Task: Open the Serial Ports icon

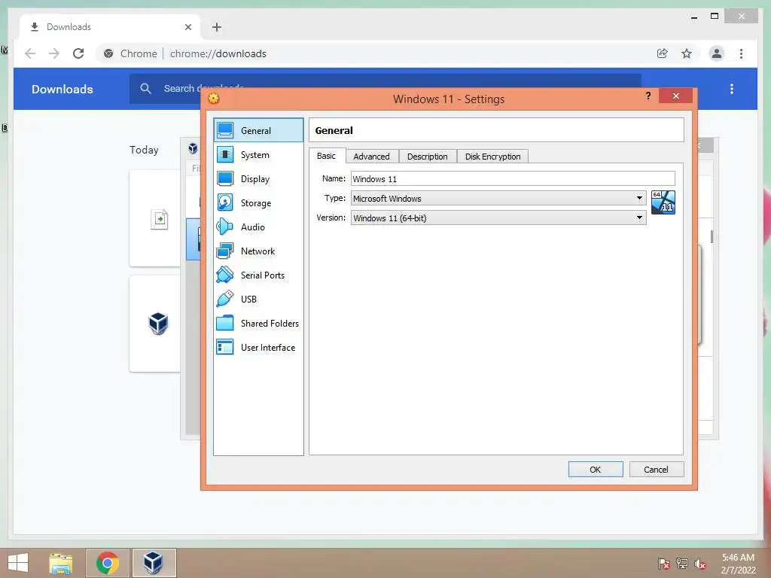Action: (x=225, y=275)
